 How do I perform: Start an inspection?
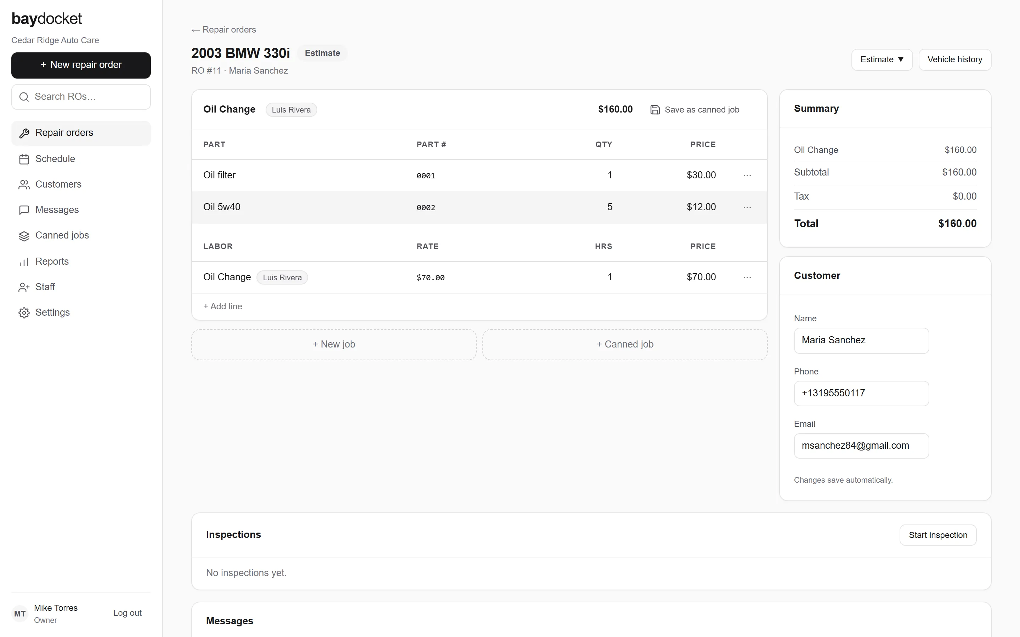point(938,535)
